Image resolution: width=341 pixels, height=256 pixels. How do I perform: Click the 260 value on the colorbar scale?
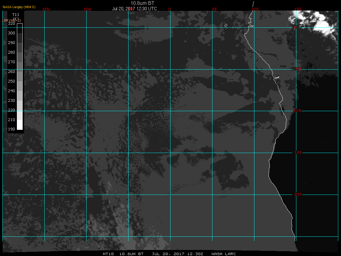point(11,72)
